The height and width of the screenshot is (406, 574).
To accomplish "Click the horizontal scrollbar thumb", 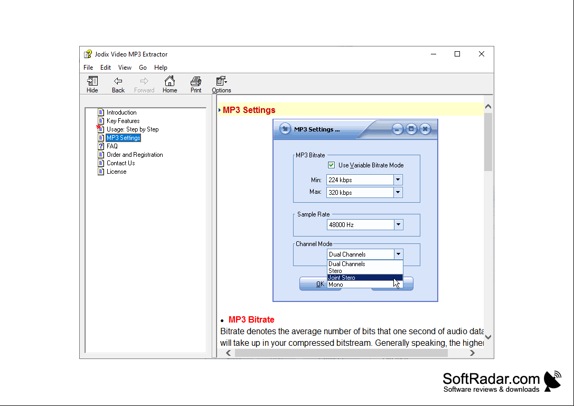I will tap(341, 353).
